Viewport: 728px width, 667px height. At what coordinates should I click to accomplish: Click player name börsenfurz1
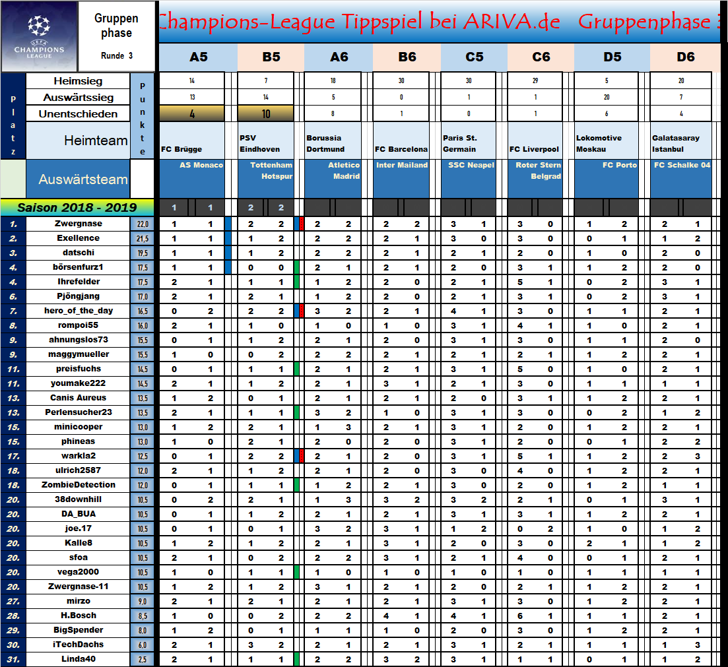[x=78, y=267]
